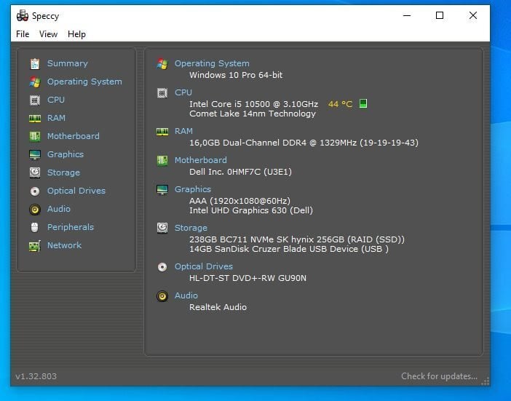Click the green CPU temperature indicator icon
The height and width of the screenshot is (401, 511).
click(363, 103)
